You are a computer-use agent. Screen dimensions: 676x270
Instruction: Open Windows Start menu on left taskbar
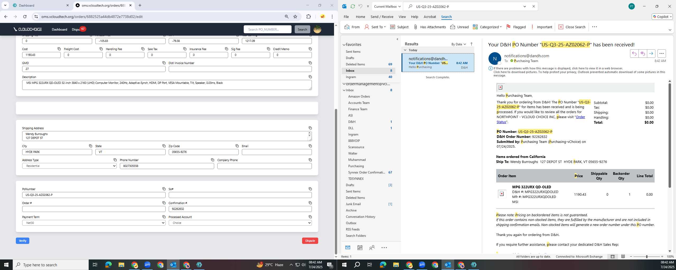point(6,265)
